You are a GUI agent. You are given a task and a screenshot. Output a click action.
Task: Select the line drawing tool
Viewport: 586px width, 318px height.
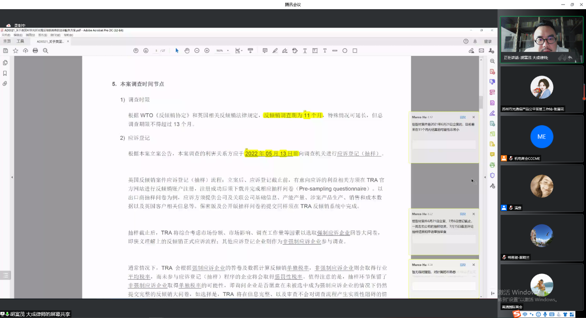point(335,50)
